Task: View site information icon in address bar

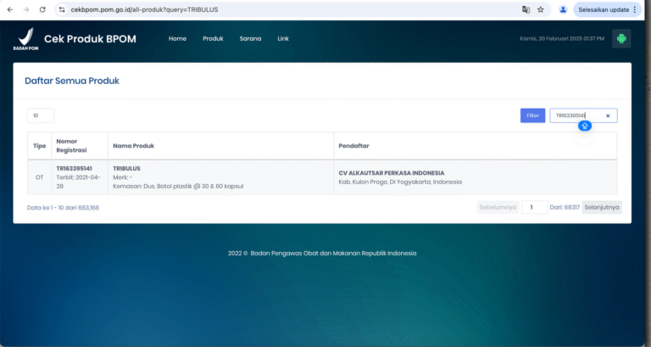Action: 62,9
